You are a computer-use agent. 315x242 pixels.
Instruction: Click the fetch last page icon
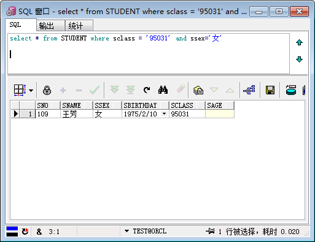pyautogui.click(x=130, y=90)
